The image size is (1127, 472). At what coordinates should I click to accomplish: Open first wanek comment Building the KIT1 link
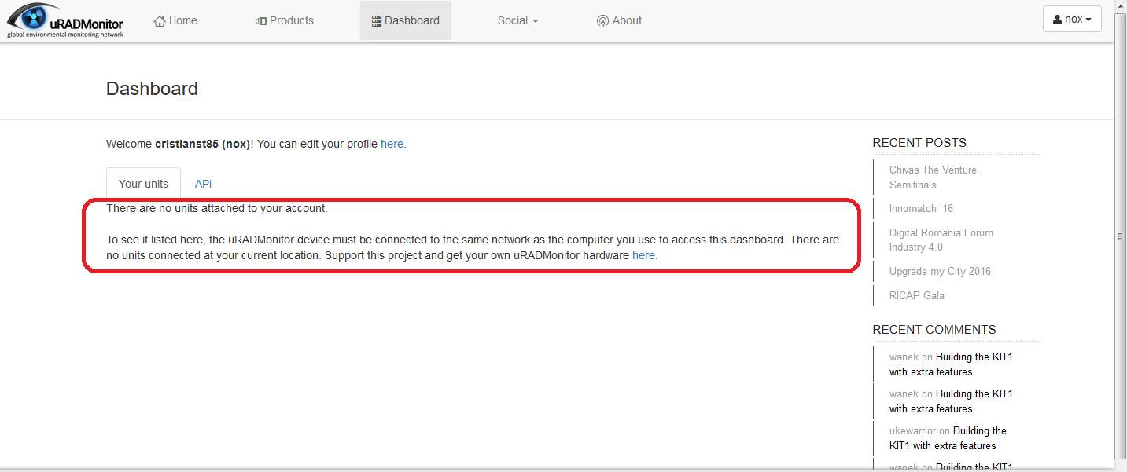click(x=951, y=364)
